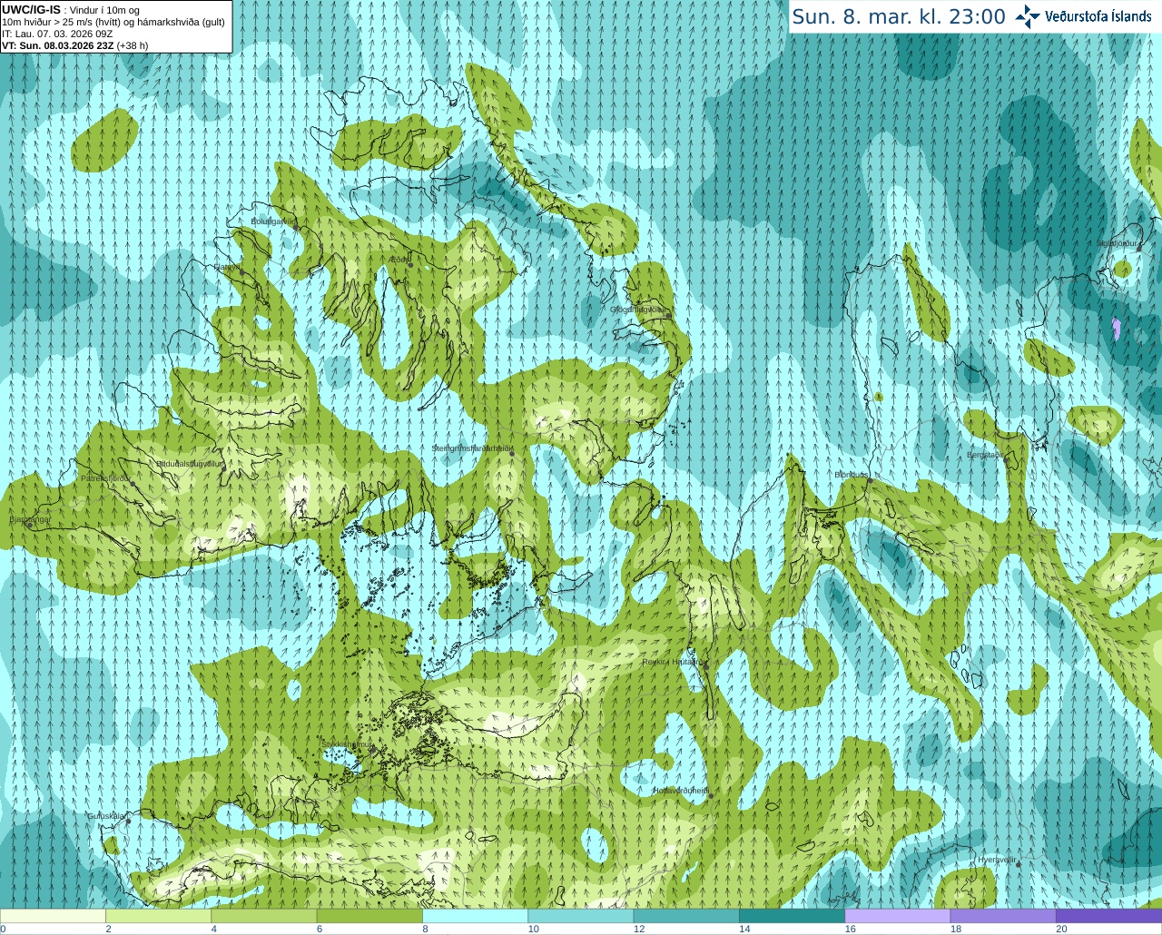Image resolution: width=1162 pixels, height=935 pixels.
Task: Select the above 20 m/s dark purple swatch
Action: point(1108,916)
